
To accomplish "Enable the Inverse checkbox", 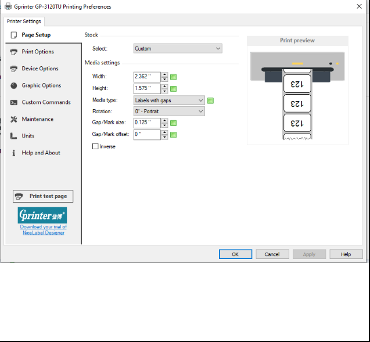I will 95,147.
